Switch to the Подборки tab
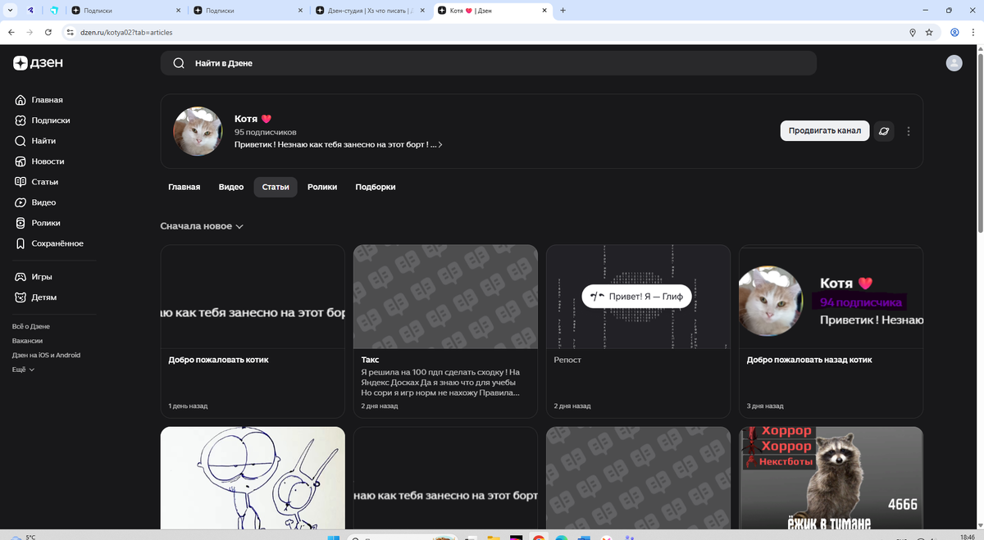This screenshot has width=984, height=540. [x=376, y=187]
